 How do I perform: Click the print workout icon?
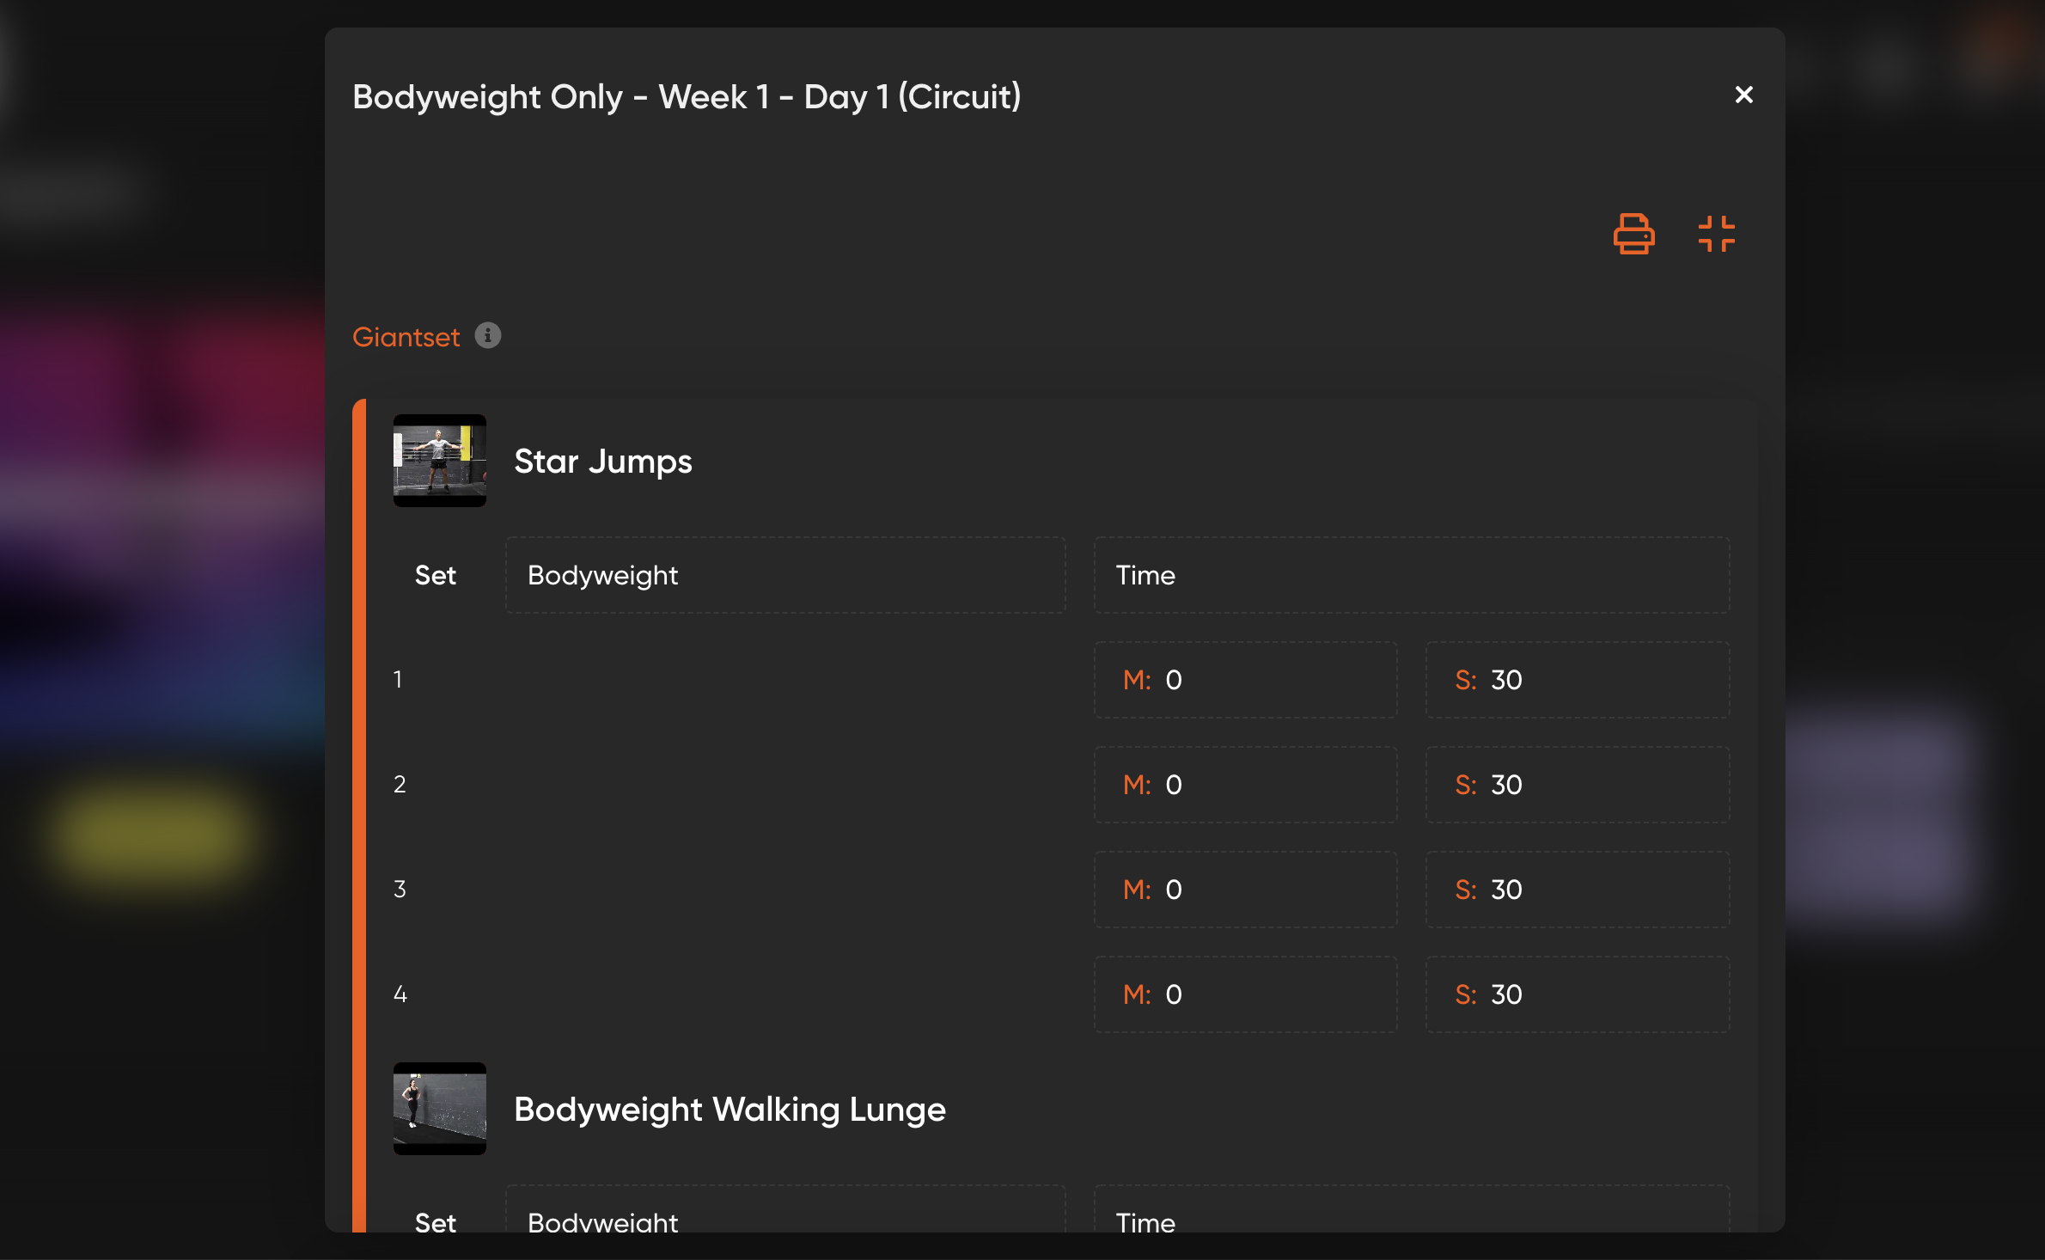[1633, 234]
